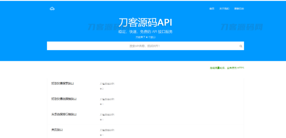Click the green HTTPS notice text
This screenshot has width=286, height=138.
click(227, 68)
